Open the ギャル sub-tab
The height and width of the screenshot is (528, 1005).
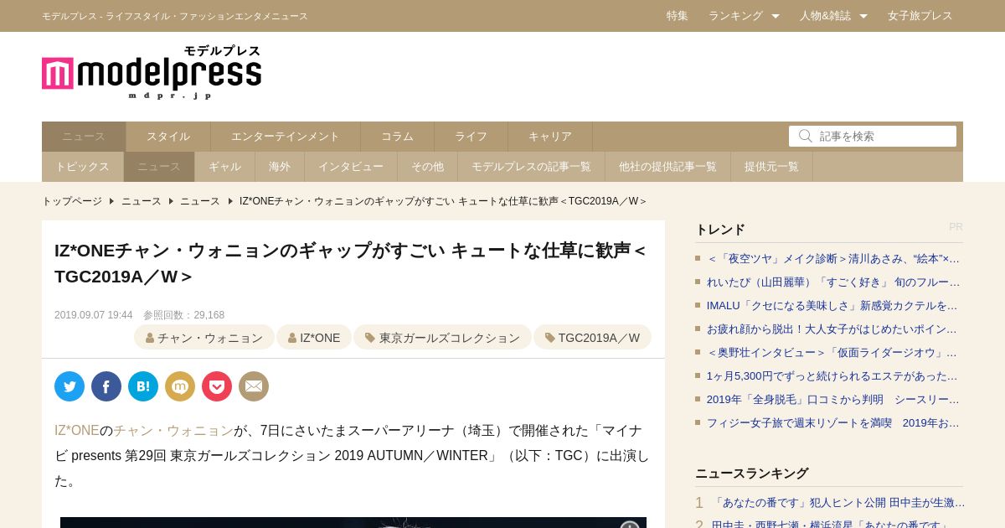pos(225,167)
